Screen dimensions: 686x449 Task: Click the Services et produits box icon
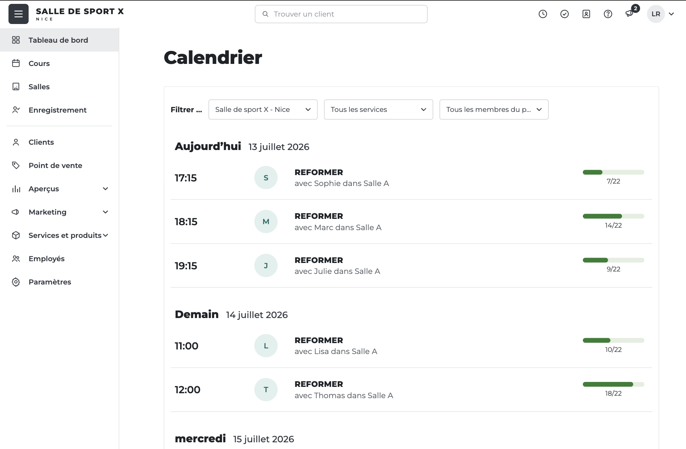[16, 235]
